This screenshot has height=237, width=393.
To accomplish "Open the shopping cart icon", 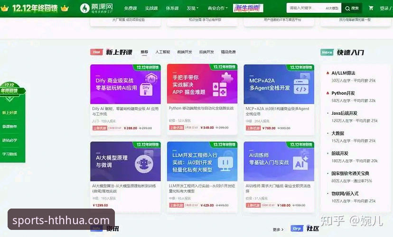I will coord(371,8).
